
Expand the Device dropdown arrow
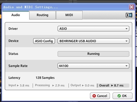(x=126, y=41)
